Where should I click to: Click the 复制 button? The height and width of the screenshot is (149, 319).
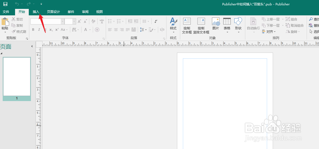pos(17,26)
